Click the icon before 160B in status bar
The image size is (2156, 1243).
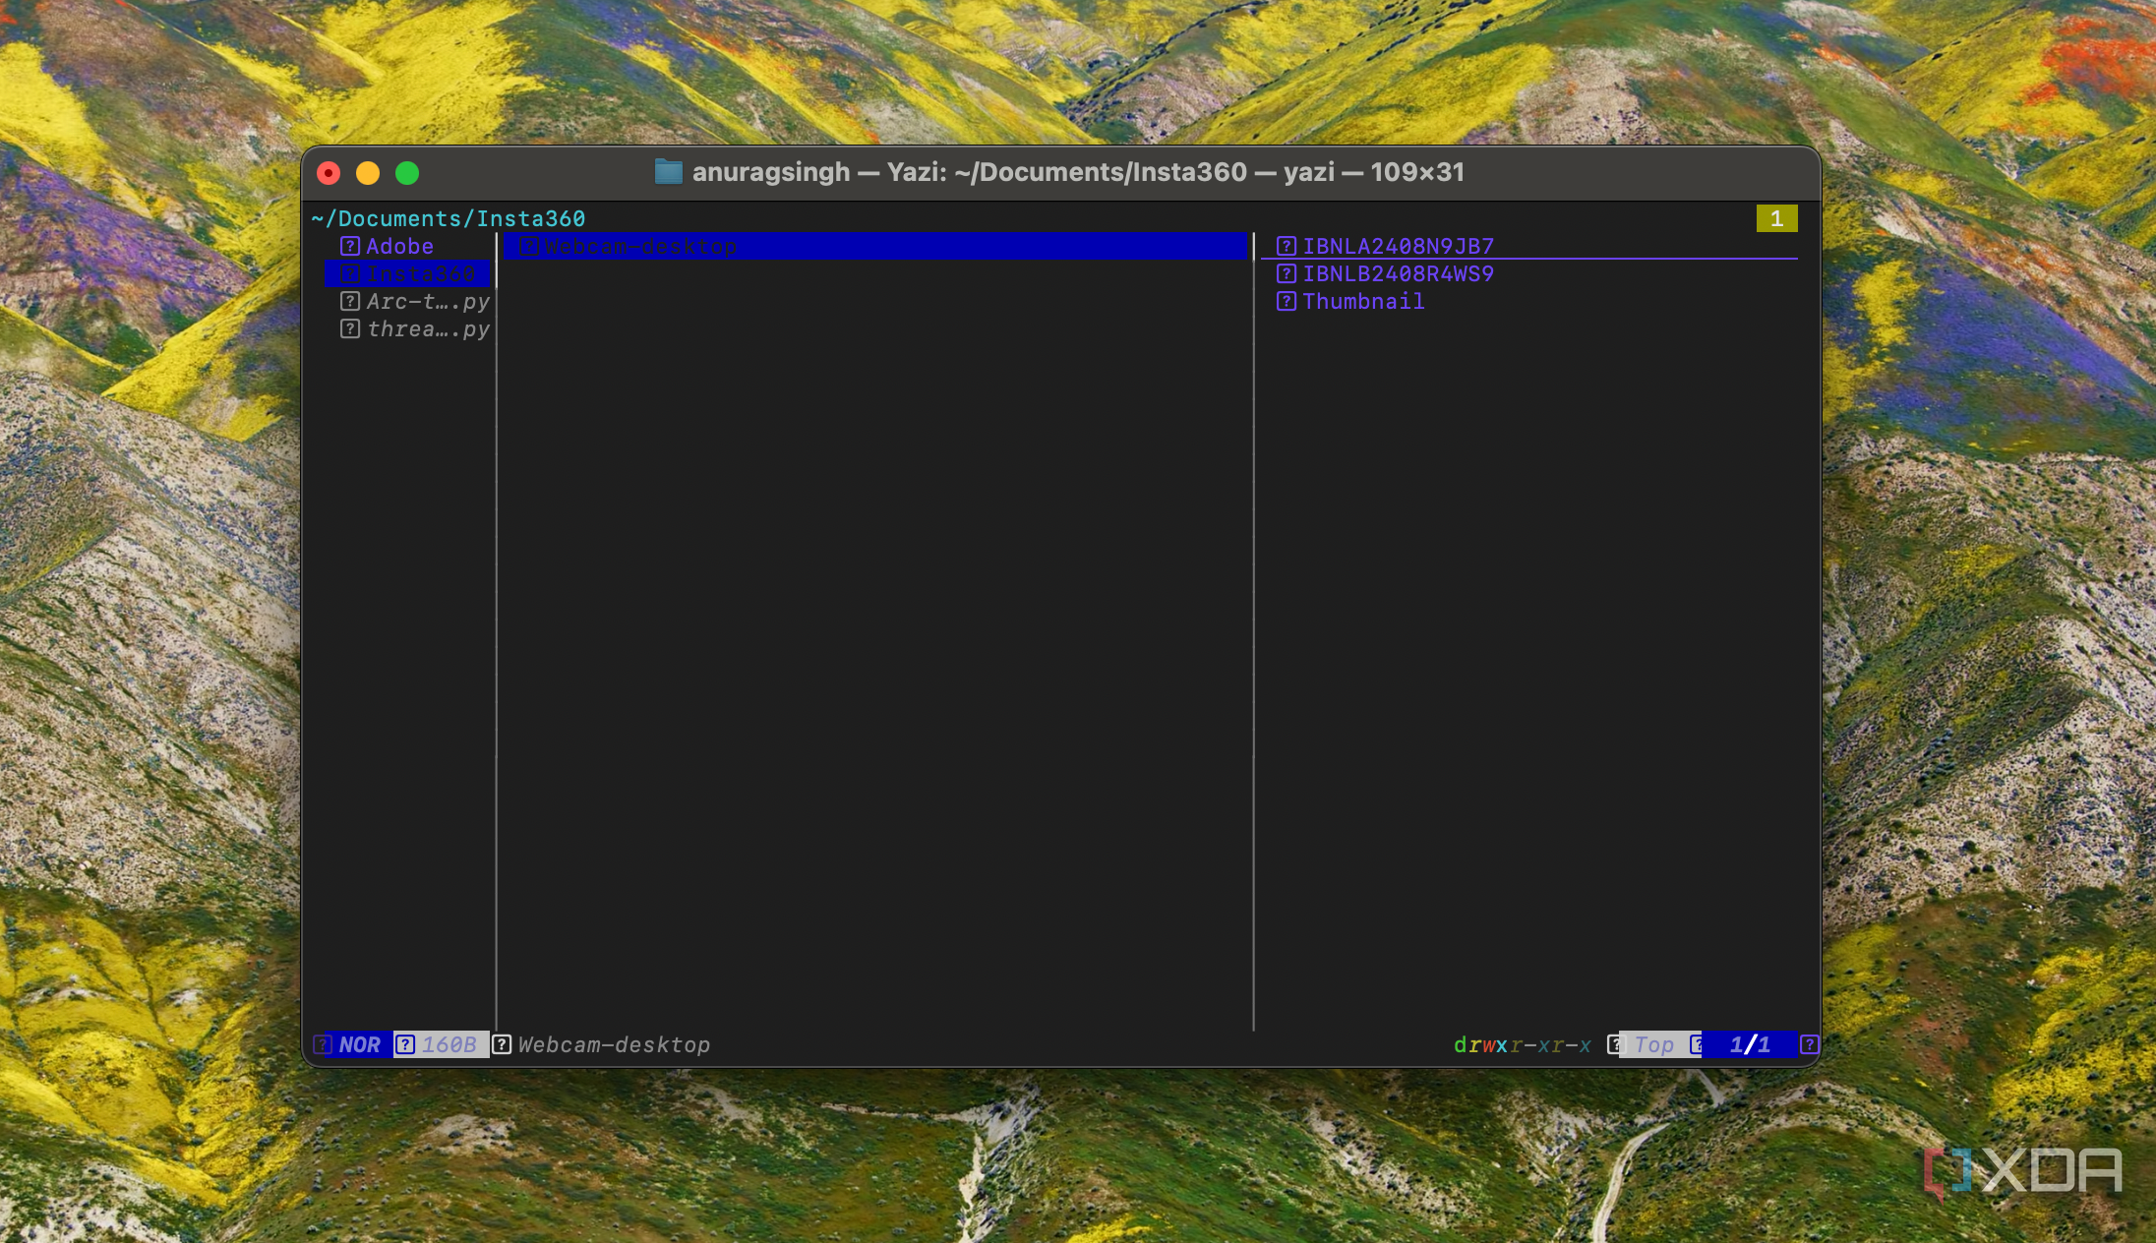tap(405, 1044)
